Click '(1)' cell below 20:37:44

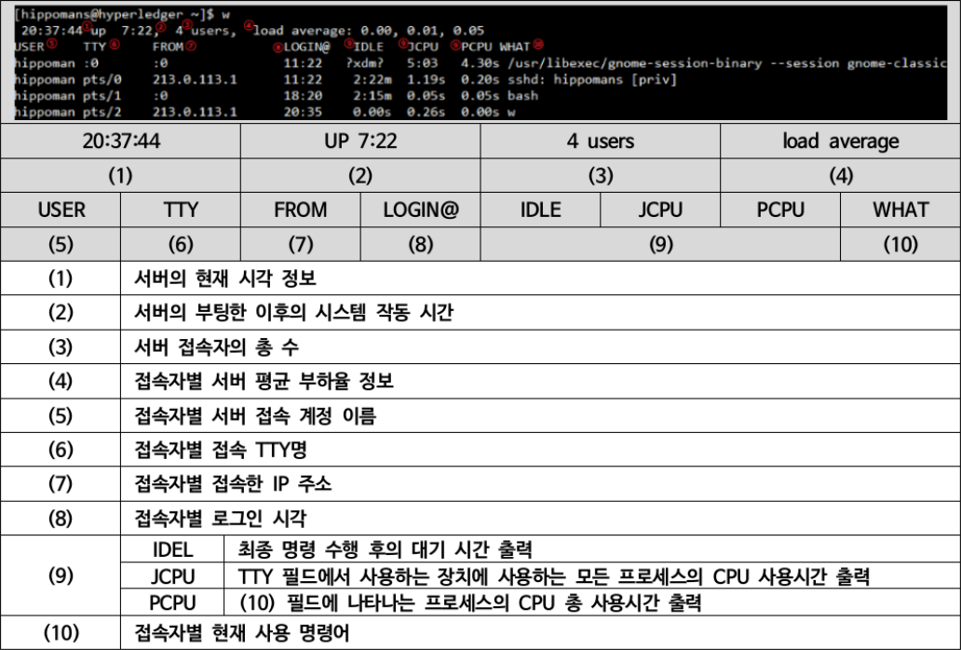click(x=121, y=176)
